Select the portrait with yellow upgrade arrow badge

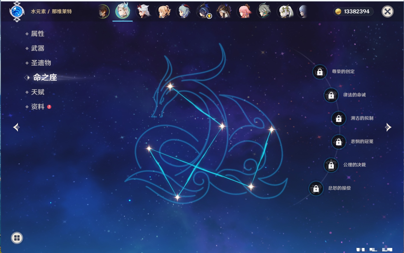tap(204, 12)
